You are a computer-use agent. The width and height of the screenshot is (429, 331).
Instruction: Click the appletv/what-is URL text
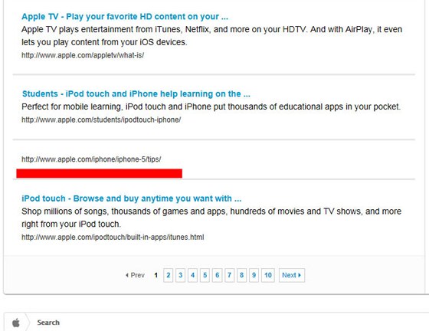(x=83, y=55)
